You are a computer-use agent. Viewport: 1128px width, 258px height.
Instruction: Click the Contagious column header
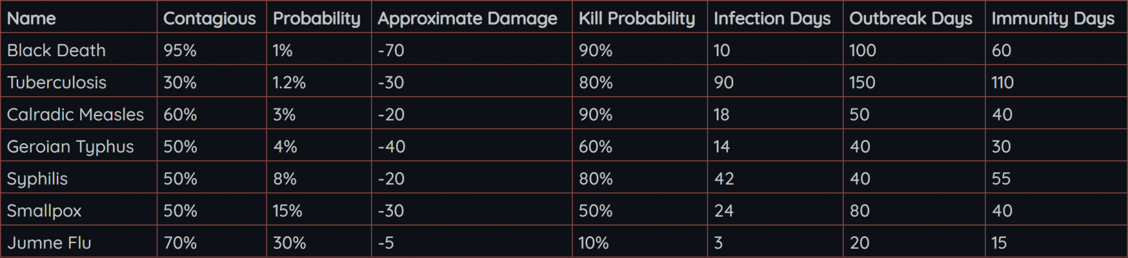click(209, 19)
